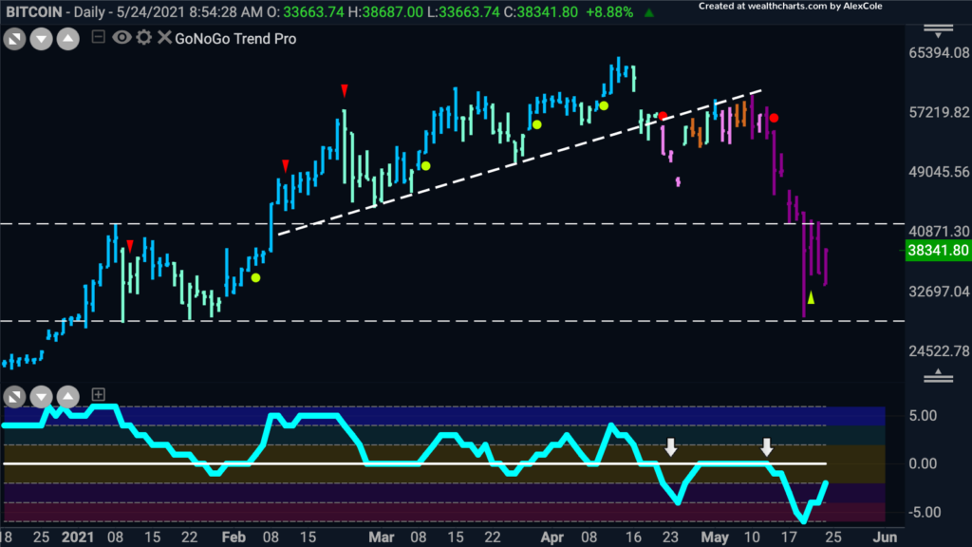972x547 pixels.
Task: Click the white down arrow near April 23
Action: [x=671, y=445]
